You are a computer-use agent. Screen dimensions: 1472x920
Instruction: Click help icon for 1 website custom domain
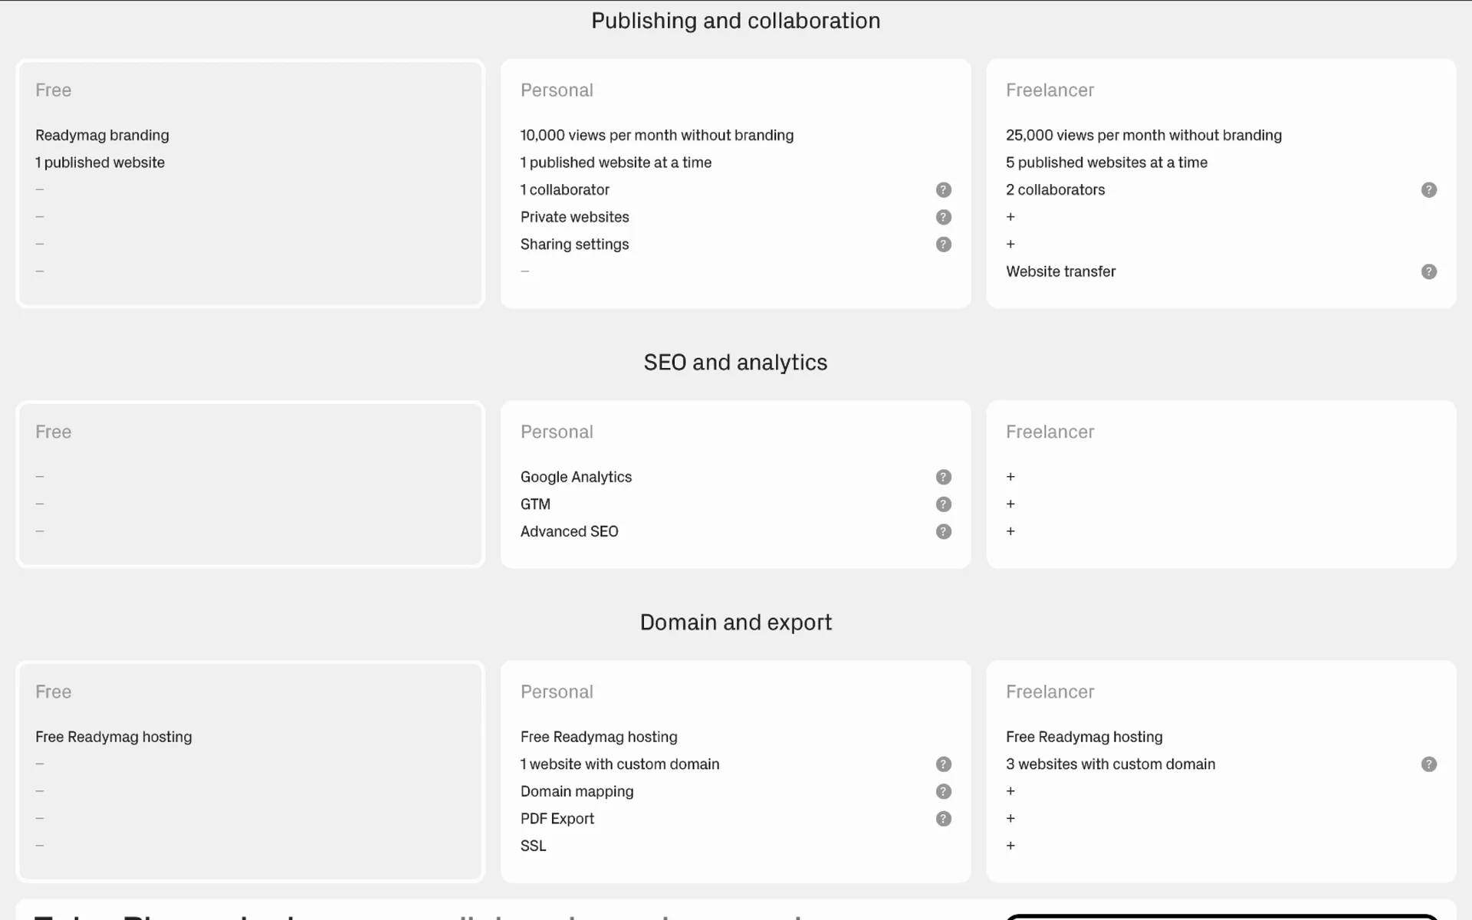pos(943,764)
